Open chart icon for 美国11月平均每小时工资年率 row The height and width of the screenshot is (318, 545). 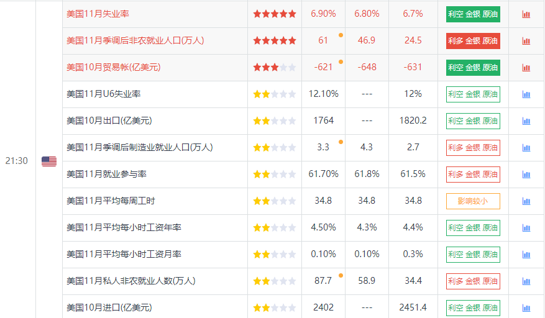click(x=526, y=228)
